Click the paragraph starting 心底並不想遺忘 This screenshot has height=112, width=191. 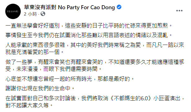pyautogui.click(x=70, y=79)
